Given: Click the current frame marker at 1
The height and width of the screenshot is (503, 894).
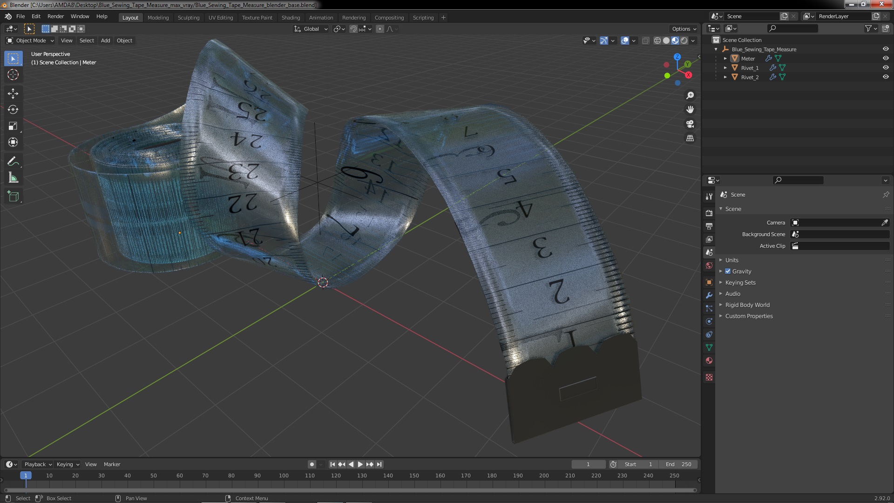Looking at the screenshot, I should click(x=26, y=476).
